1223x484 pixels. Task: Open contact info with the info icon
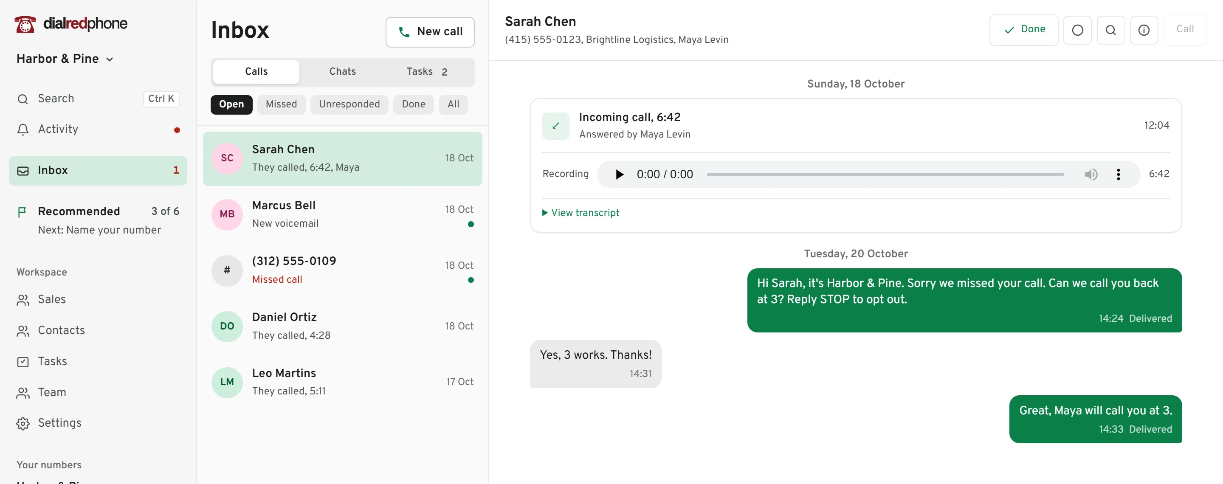(1144, 31)
